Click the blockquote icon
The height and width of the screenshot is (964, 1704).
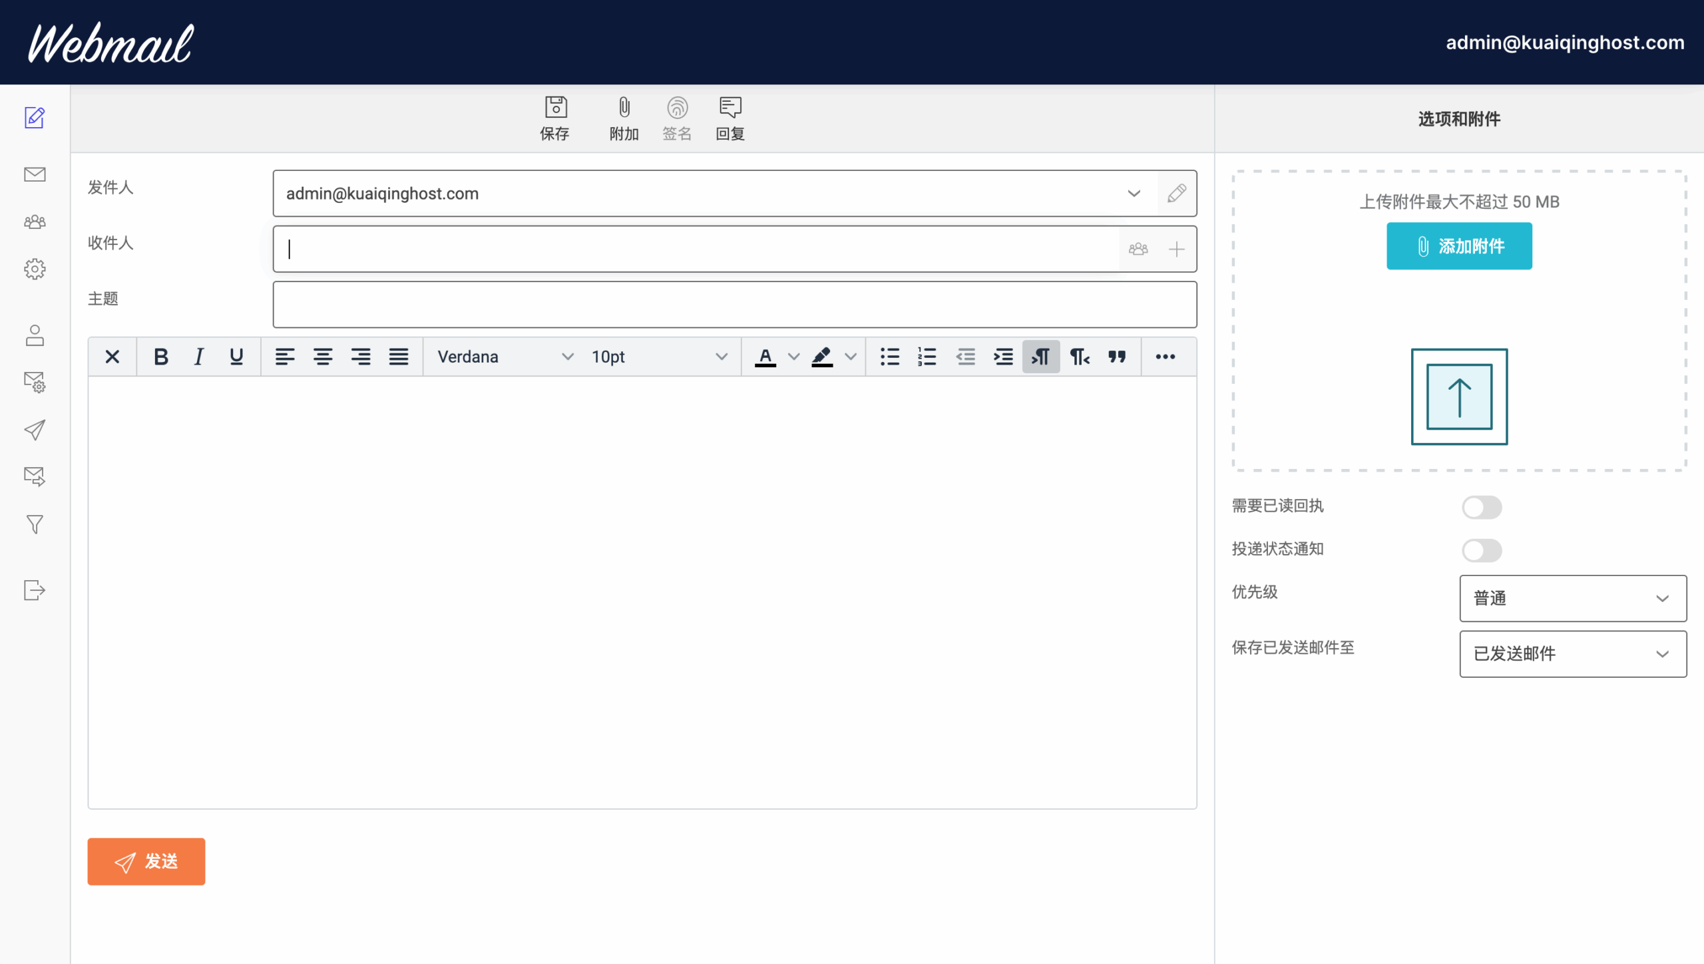click(x=1117, y=357)
